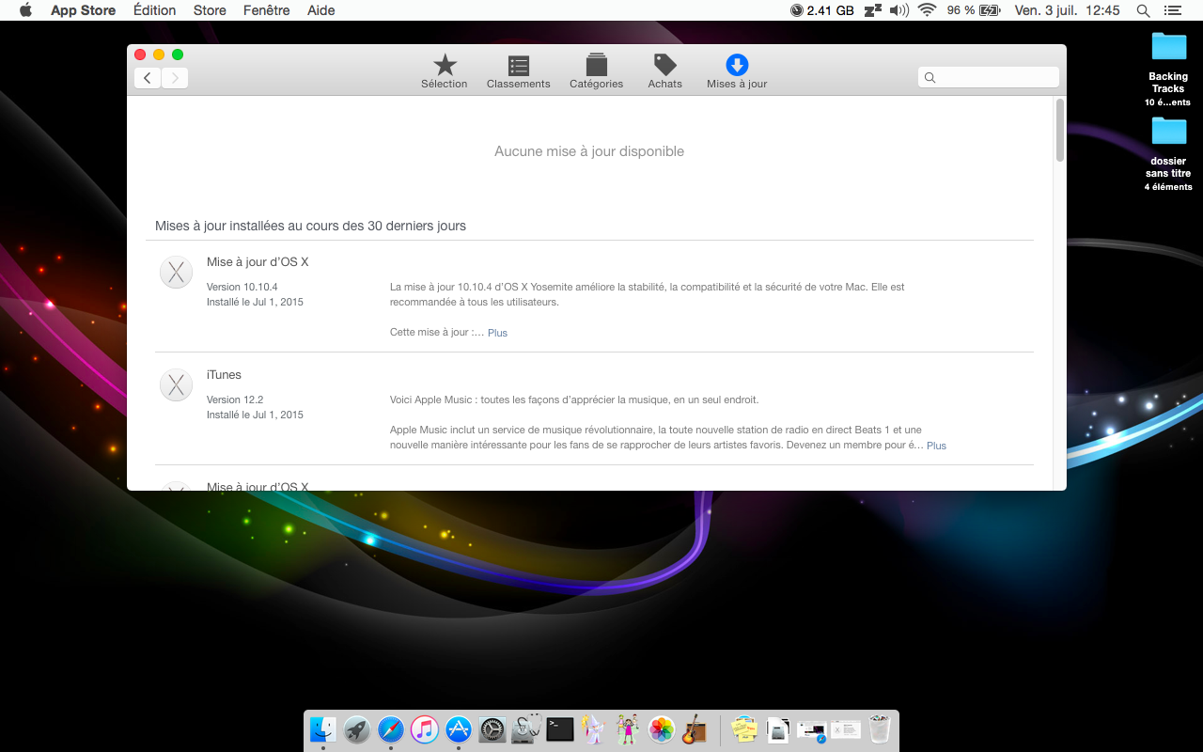
Task: Click the iTunes 12.2 update icon
Action: point(176,385)
